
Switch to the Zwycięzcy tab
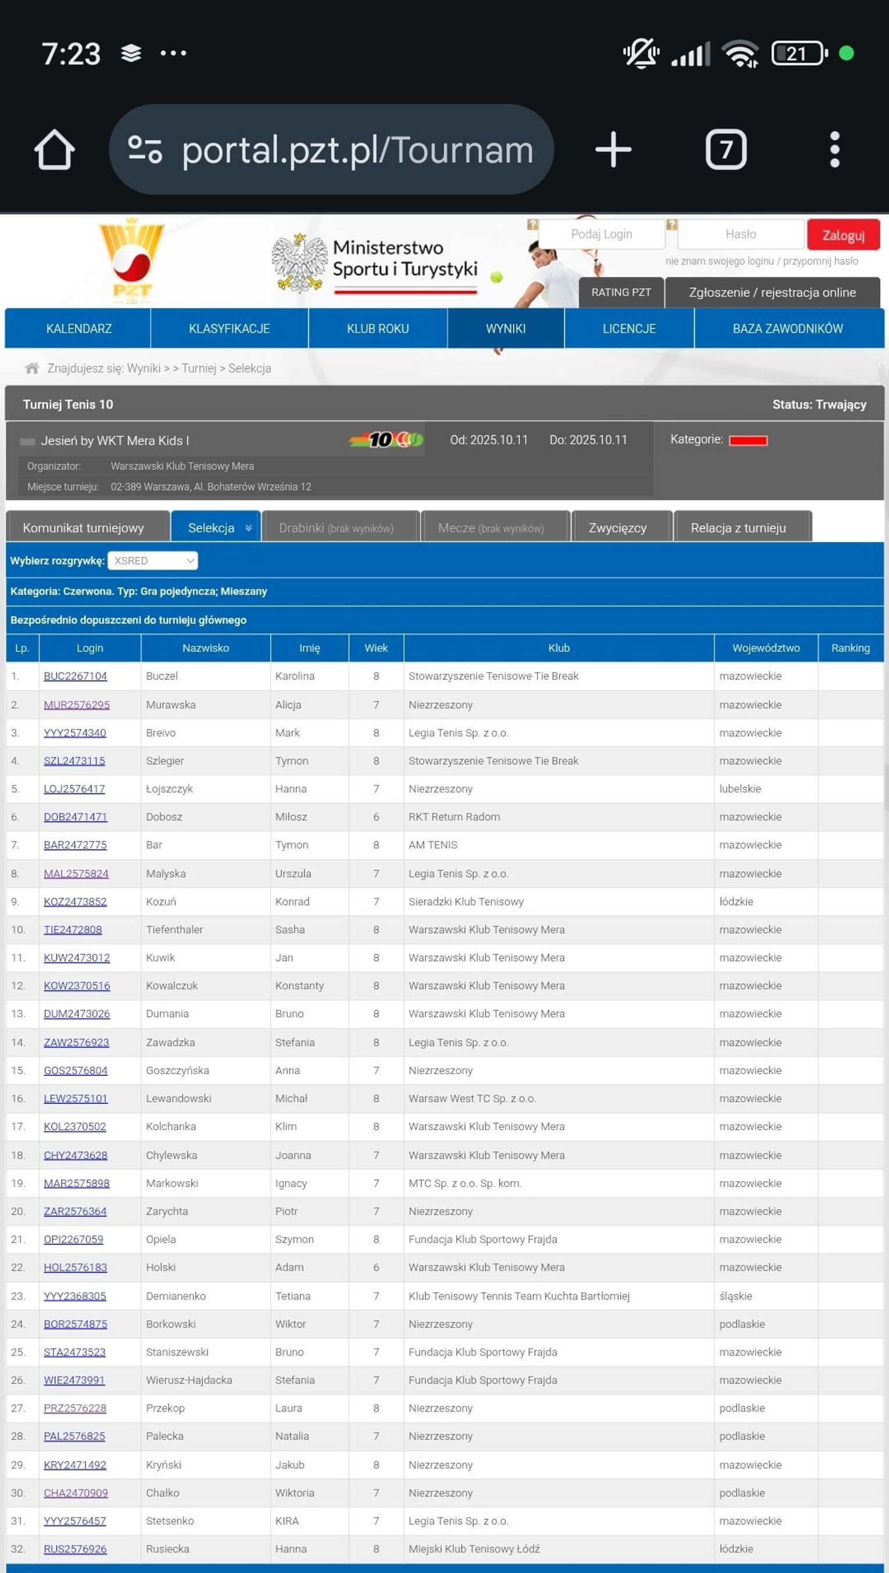coord(617,528)
